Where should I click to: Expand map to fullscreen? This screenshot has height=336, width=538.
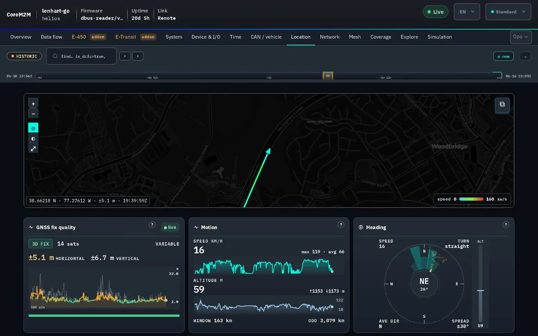pos(33,149)
